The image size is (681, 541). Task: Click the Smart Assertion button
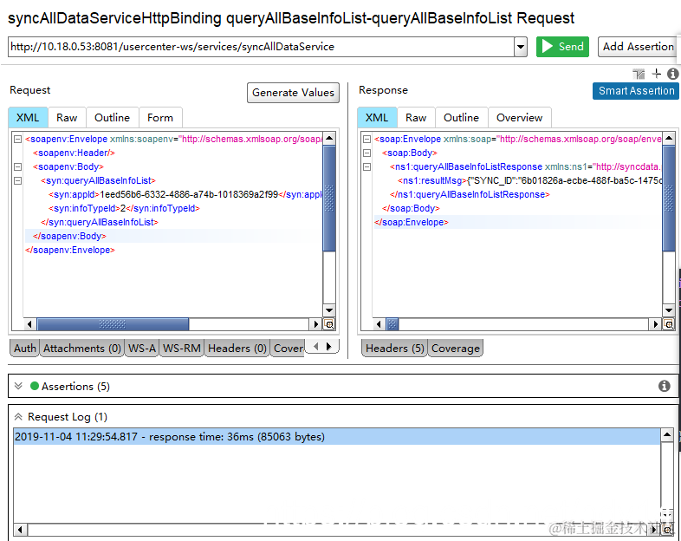point(636,91)
